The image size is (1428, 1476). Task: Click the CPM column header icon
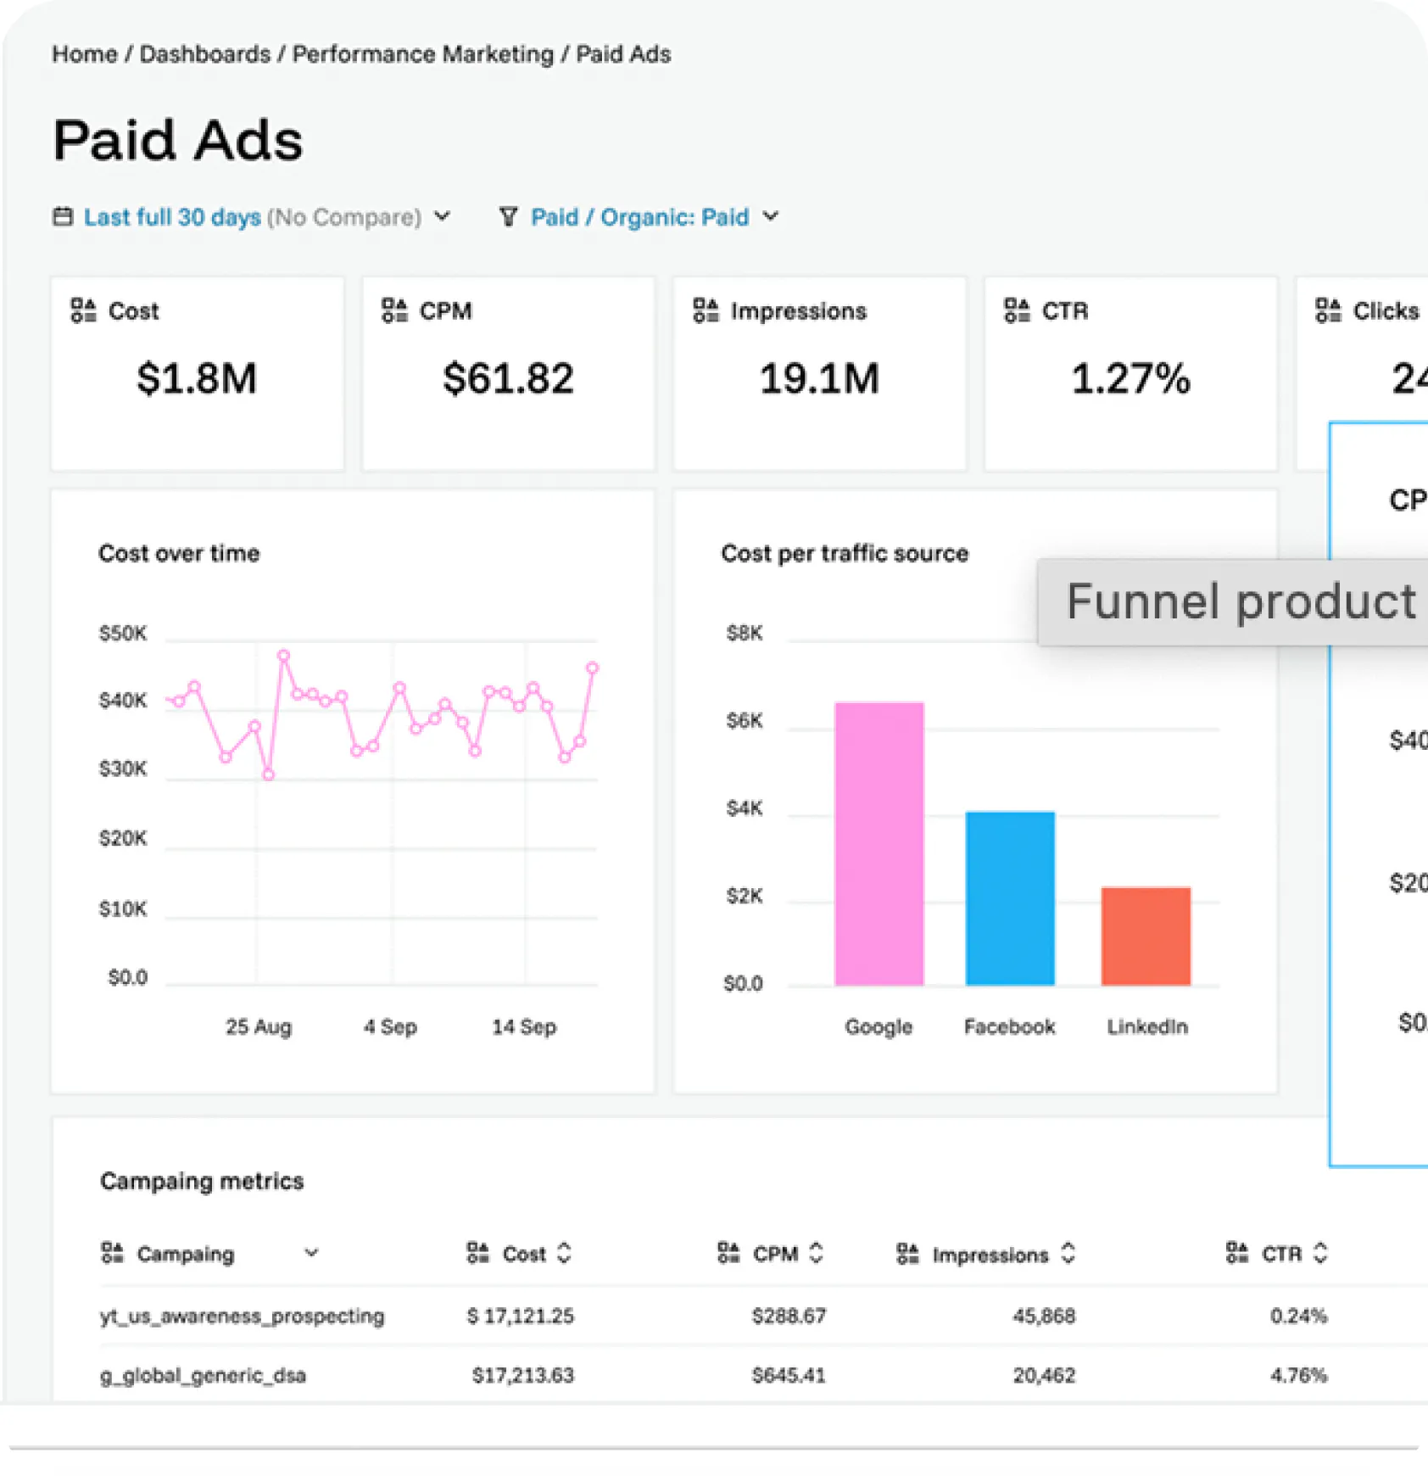point(728,1252)
